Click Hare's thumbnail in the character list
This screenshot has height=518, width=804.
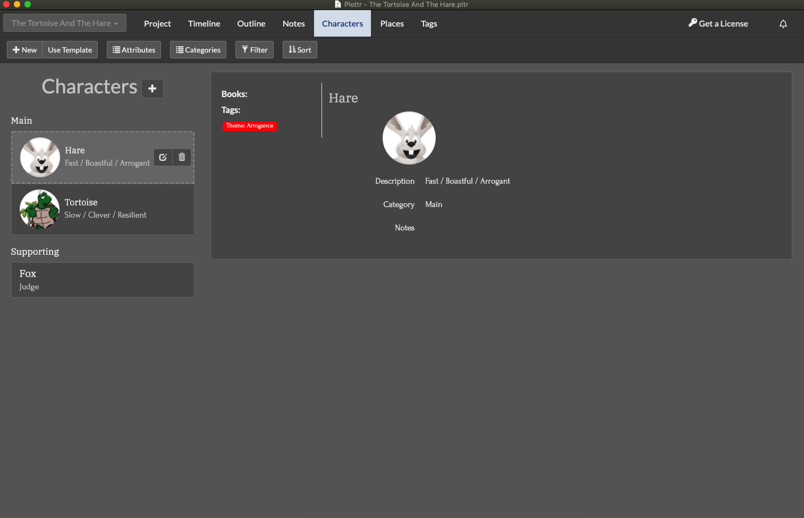pos(40,157)
